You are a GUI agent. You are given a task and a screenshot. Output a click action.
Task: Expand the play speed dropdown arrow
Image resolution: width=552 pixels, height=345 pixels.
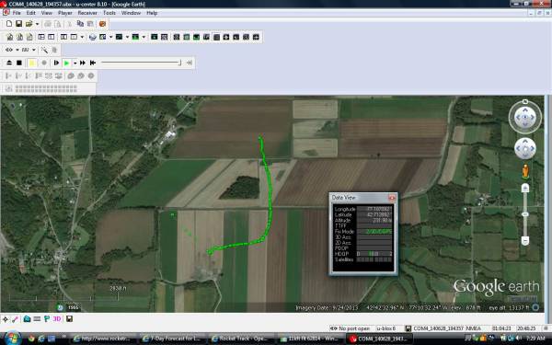point(75,63)
